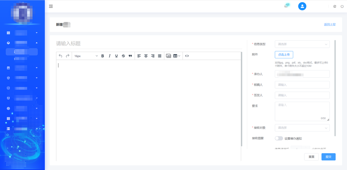Click the cube icon in sidebar
Viewport: 347px width, 170px height.
tap(8, 43)
